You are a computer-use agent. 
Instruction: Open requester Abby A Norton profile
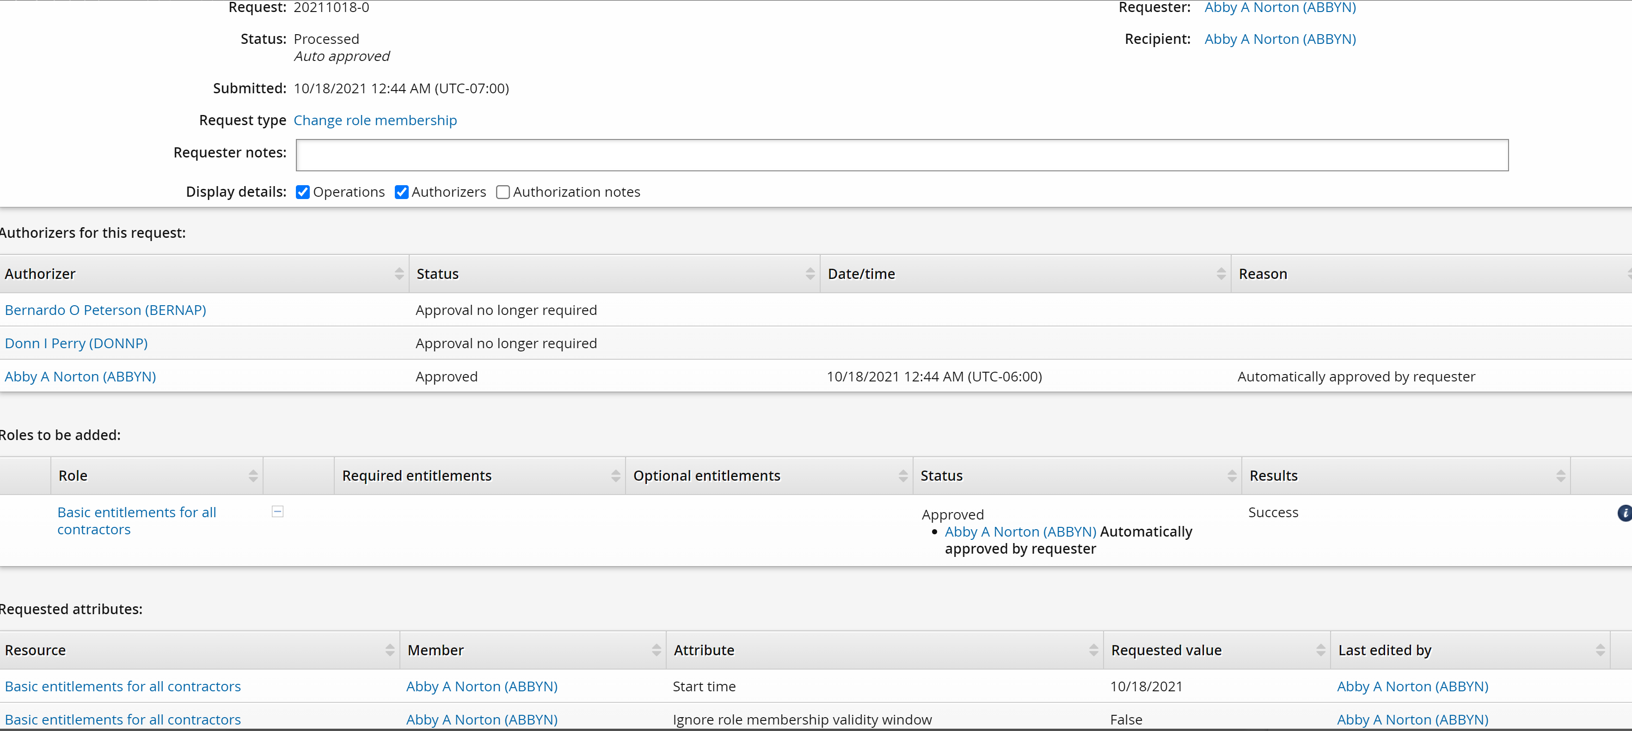click(1280, 7)
